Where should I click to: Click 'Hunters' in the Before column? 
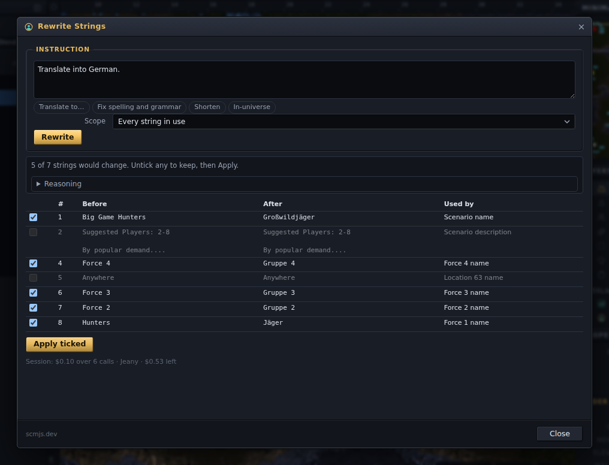tap(96, 322)
